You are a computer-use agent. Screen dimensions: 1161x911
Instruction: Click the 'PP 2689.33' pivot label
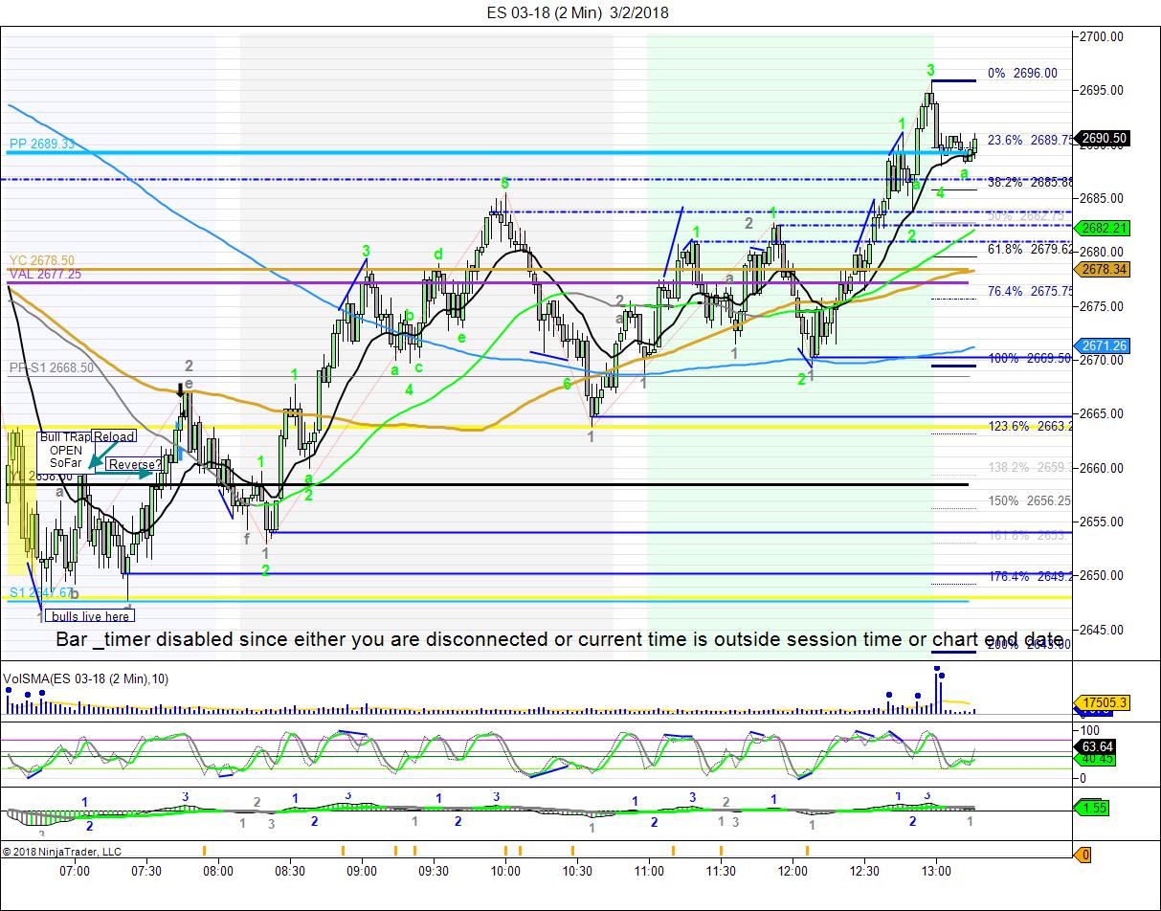[x=42, y=144]
